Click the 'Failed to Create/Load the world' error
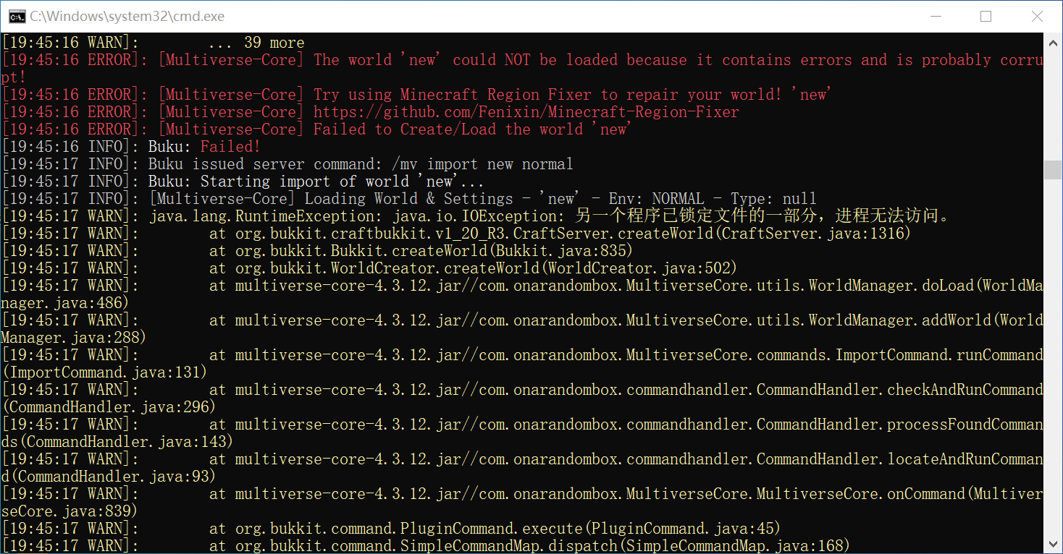The image size is (1063, 554). (471, 129)
